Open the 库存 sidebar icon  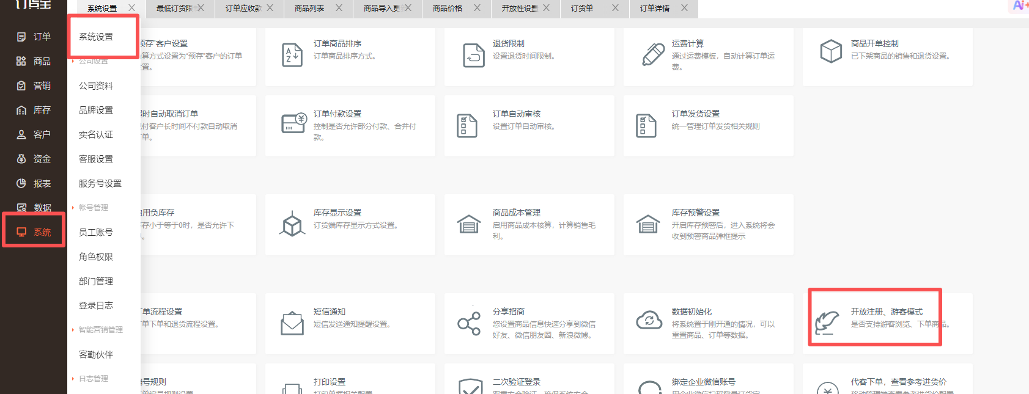click(x=21, y=110)
